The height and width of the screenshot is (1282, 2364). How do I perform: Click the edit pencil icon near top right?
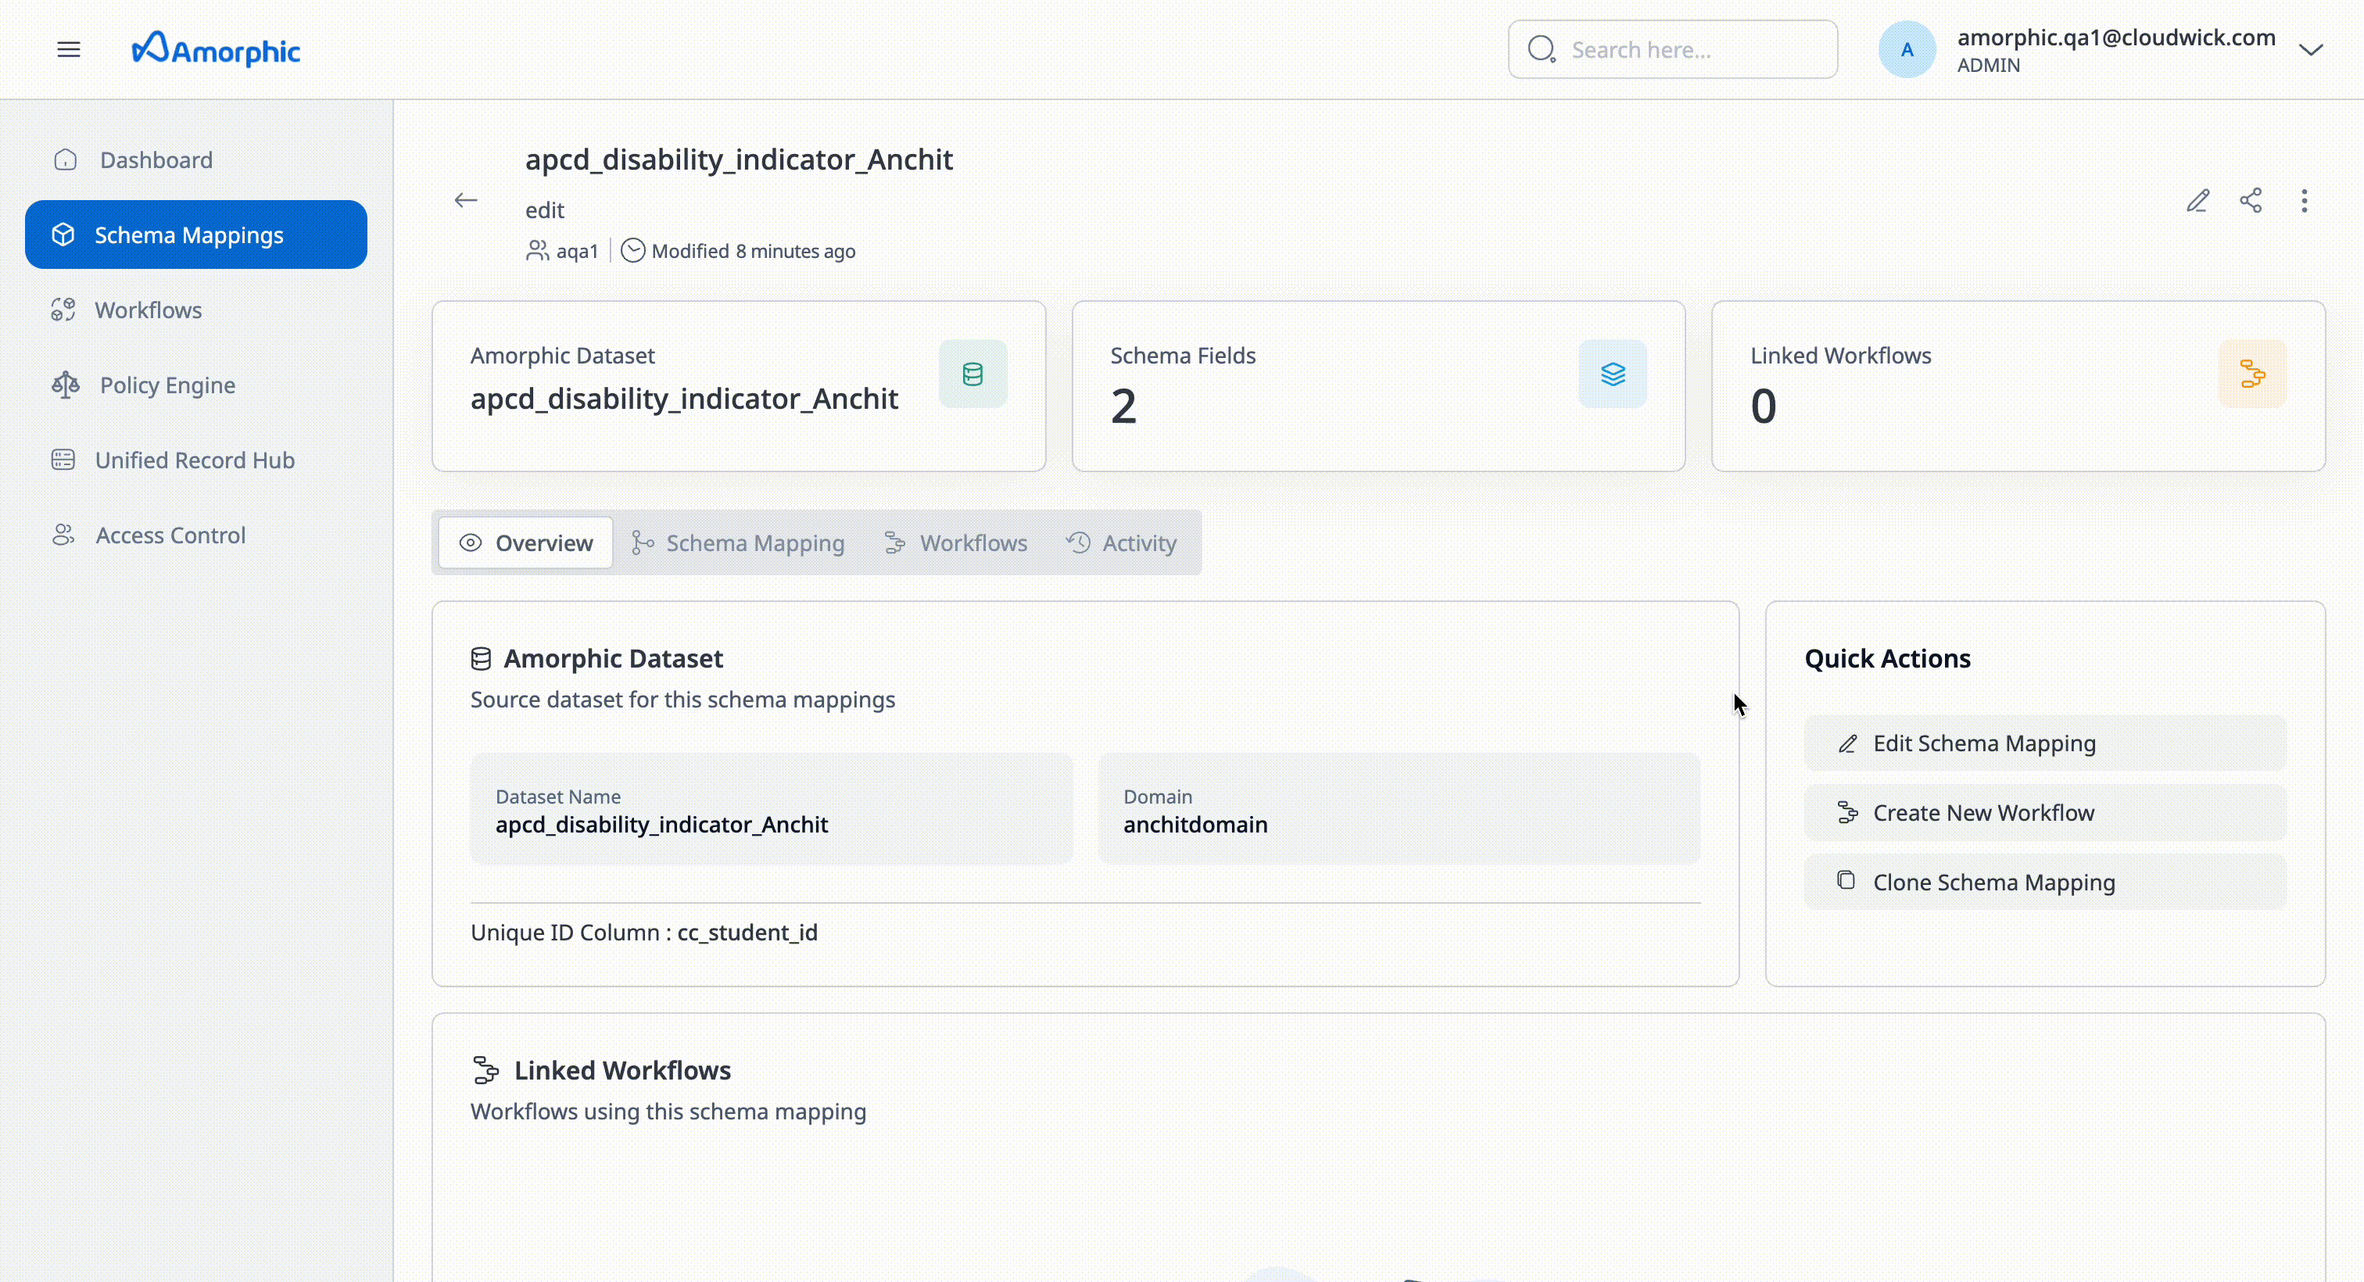coord(2199,200)
